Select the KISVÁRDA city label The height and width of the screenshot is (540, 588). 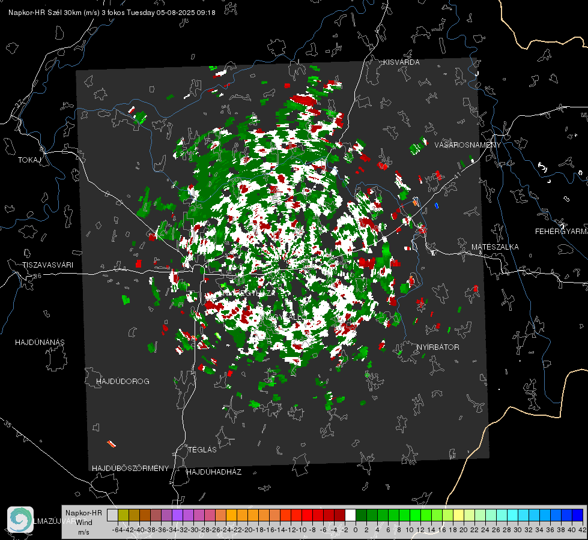point(401,62)
